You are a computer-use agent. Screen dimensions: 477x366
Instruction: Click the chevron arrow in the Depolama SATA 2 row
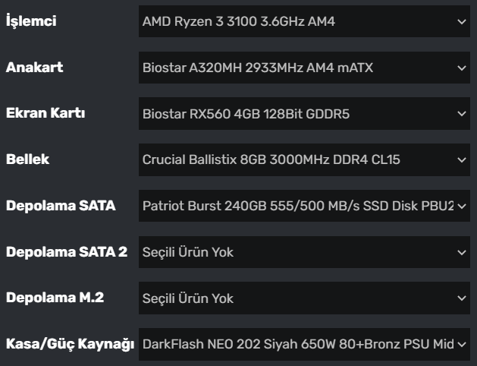click(462, 252)
